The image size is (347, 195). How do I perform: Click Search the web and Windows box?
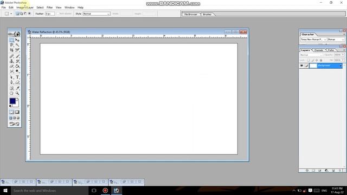pos(49,190)
